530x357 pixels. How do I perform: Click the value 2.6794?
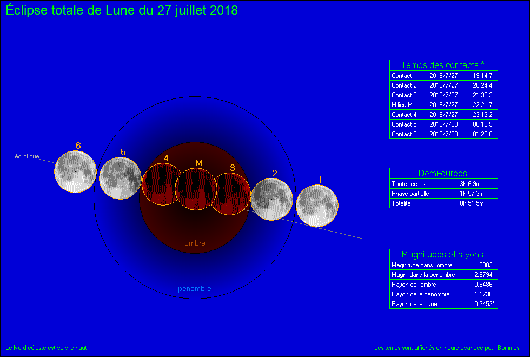pos(483,275)
